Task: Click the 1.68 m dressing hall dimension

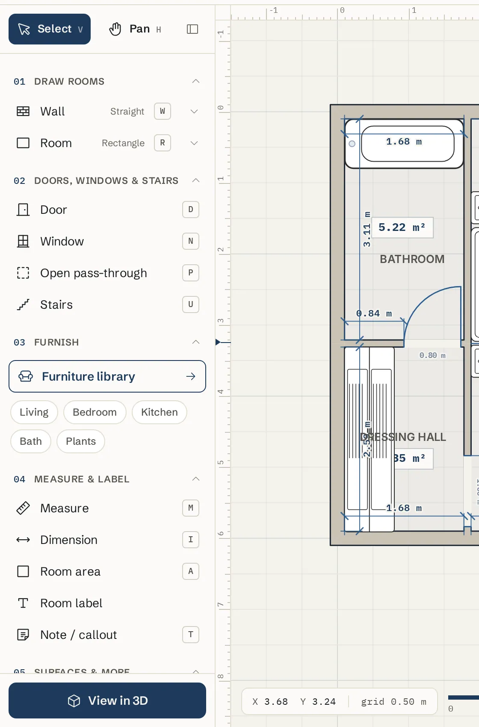Action: coord(404,508)
